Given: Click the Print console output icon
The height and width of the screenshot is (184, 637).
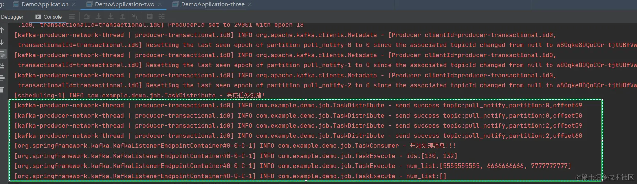Looking at the screenshot, I should tap(2, 78).
